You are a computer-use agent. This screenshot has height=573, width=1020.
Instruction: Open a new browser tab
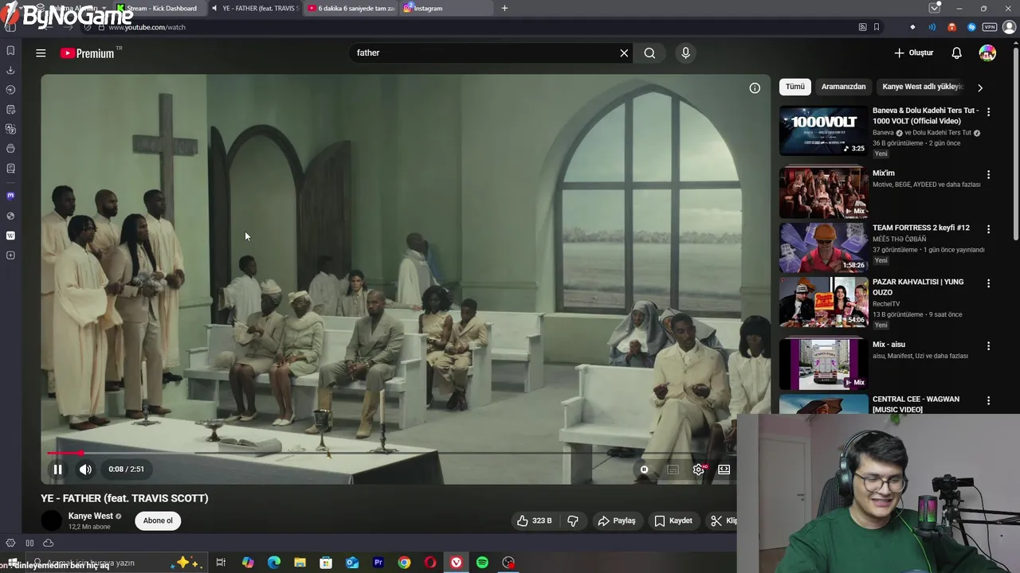pyautogui.click(x=504, y=8)
